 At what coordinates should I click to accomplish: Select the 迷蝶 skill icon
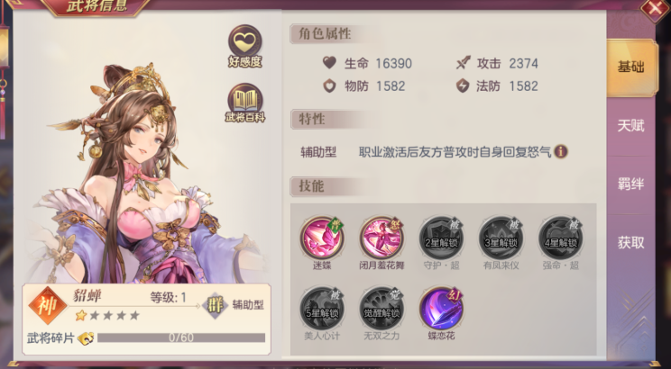[322, 238]
